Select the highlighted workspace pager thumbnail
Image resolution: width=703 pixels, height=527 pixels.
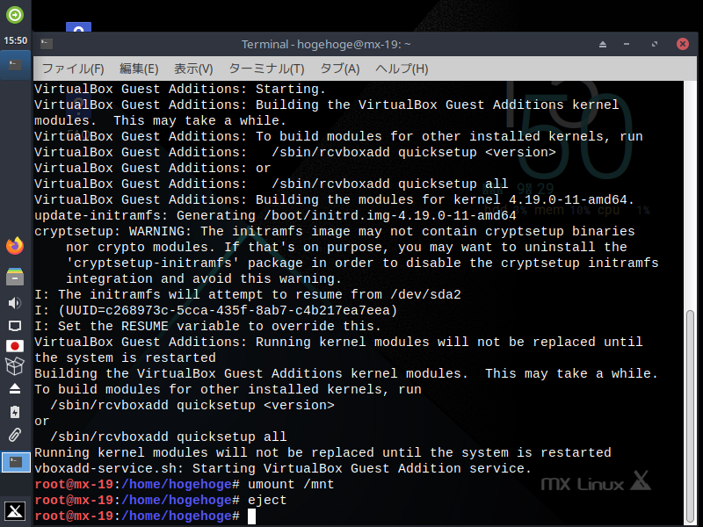pos(16,462)
